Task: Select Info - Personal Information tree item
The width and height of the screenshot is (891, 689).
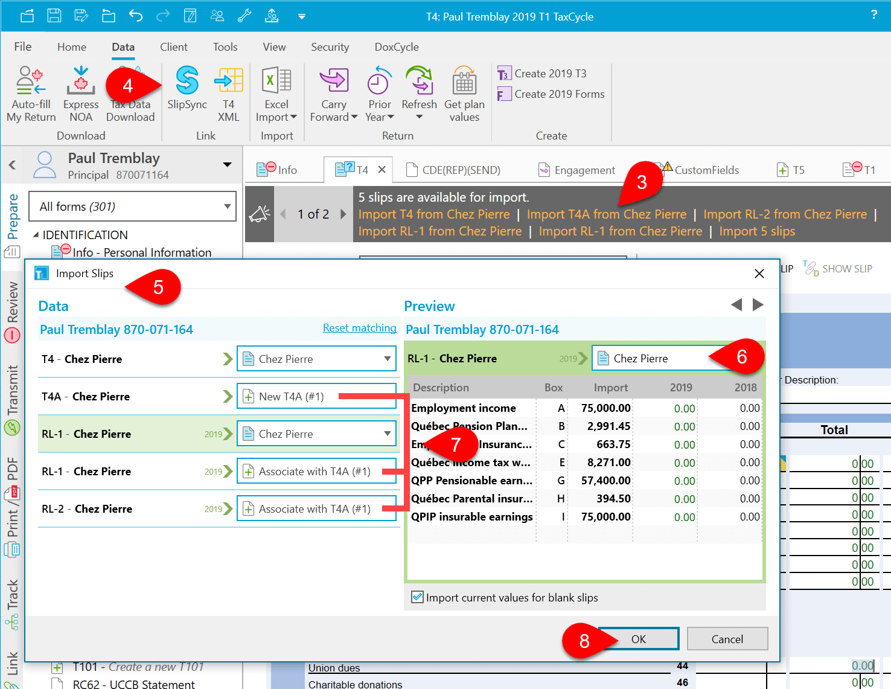Action: point(142,252)
